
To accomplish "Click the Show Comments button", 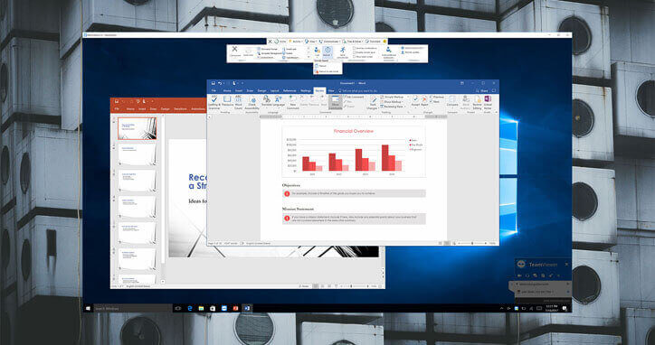I will click(x=335, y=103).
